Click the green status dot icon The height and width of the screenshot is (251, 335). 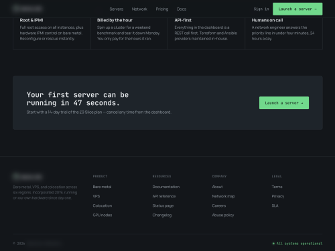273,244
